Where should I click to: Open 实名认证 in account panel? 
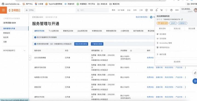pyautogui.click(x=177, y=29)
